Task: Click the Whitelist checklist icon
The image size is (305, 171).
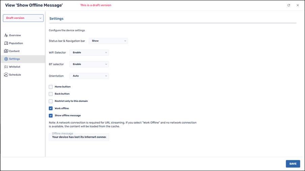Action: 6,67
